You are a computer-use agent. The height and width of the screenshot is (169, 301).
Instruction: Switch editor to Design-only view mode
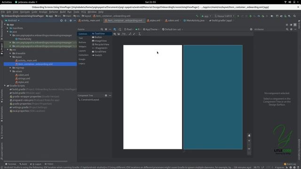click(x=295, y=25)
